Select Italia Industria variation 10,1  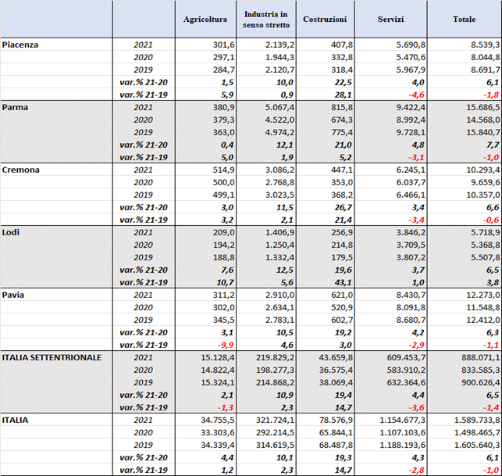coord(285,457)
